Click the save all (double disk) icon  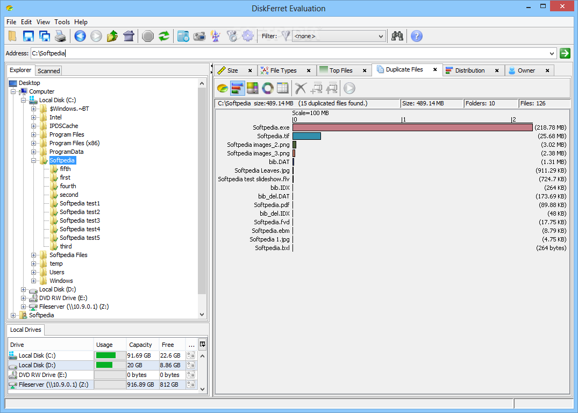click(45, 36)
